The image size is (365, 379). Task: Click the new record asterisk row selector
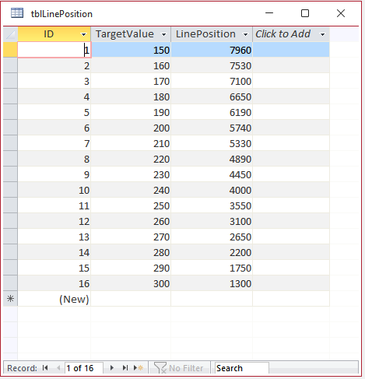(x=10, y=299)
